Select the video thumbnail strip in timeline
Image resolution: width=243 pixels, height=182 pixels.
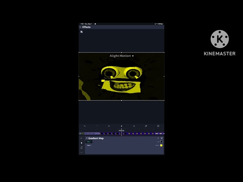133,133
